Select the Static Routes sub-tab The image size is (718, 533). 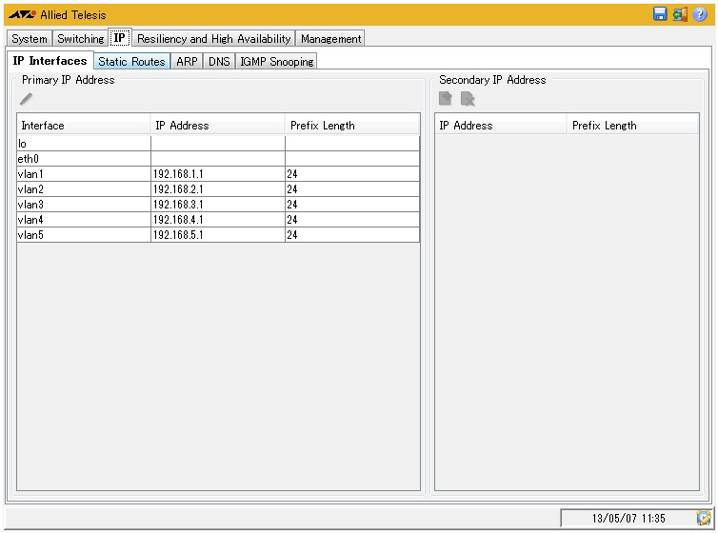tap(131, 62)
